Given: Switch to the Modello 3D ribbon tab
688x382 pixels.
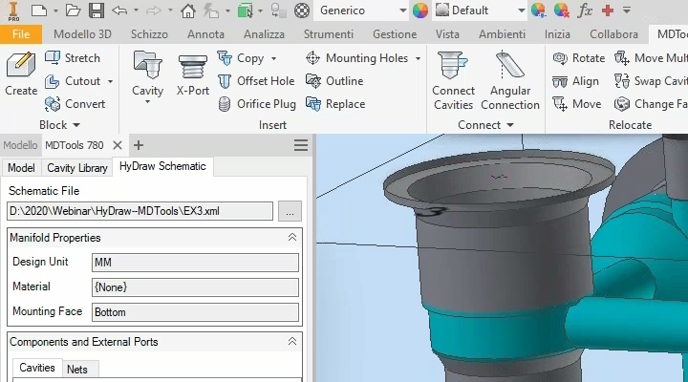Looking at the screenshot, I should click(82, 34).
